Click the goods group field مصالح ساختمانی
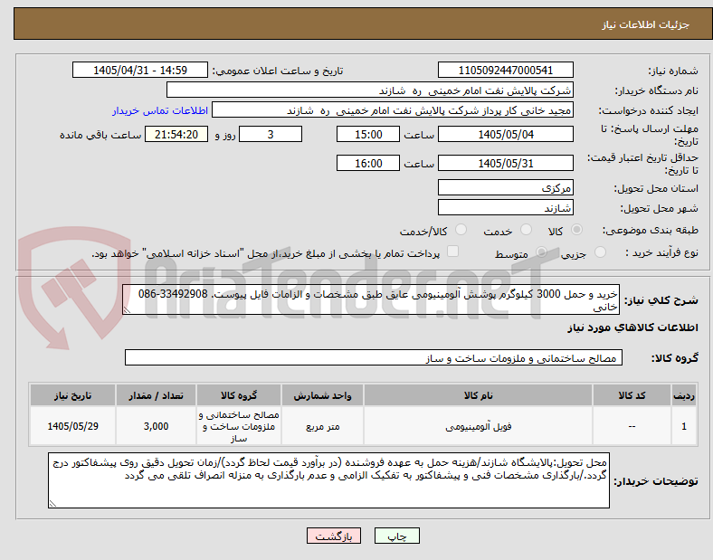The width and height of the screenshot is (713, 560). 374,357
